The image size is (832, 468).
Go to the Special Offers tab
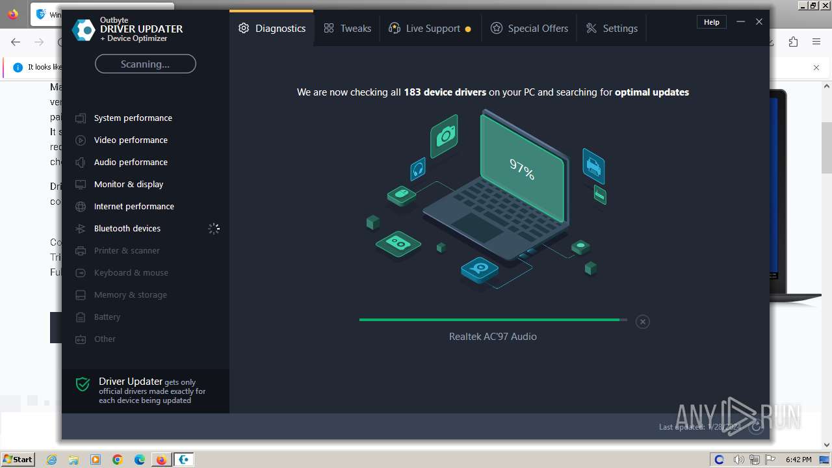pos(529,29)
